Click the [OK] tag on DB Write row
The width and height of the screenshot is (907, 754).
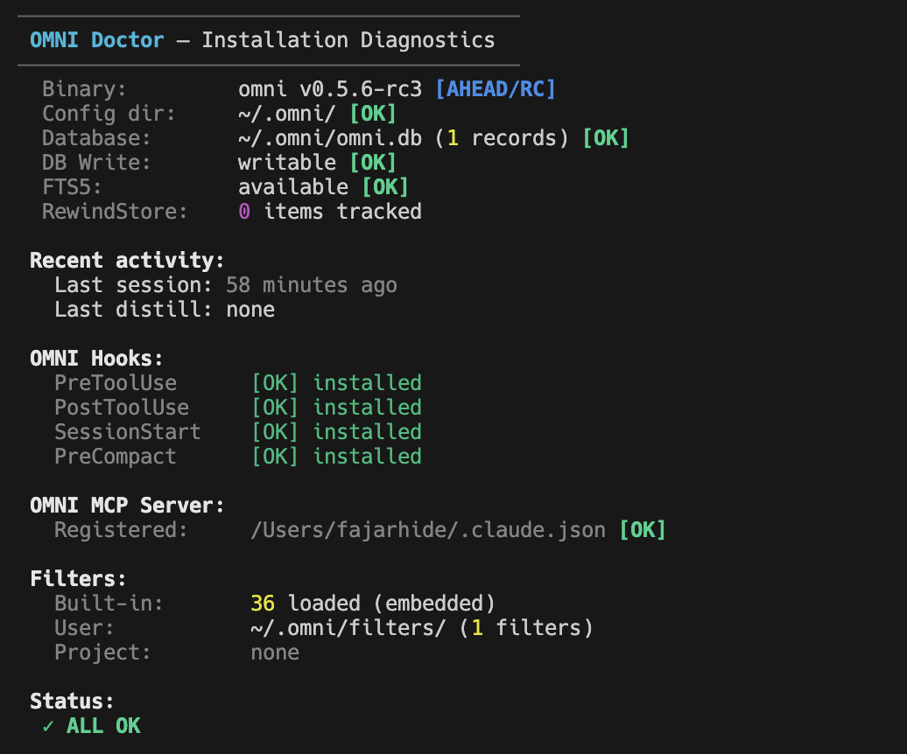373,163
